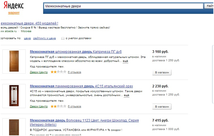Sort results by рейтингу и цене
Screen dimensions: 214x136
click(45, 38)
